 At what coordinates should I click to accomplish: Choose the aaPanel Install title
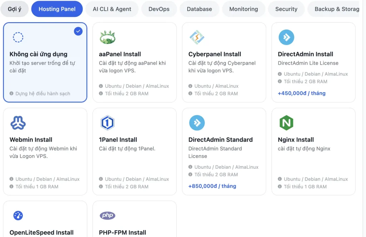point(120,54)
